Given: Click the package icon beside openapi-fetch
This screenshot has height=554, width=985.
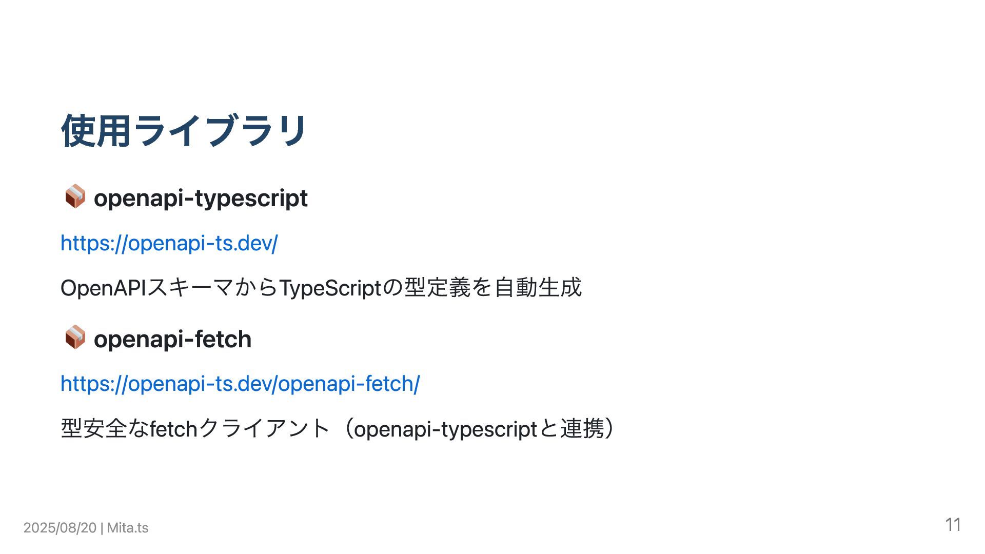Looking at the screenshot, I should [75, 337].
